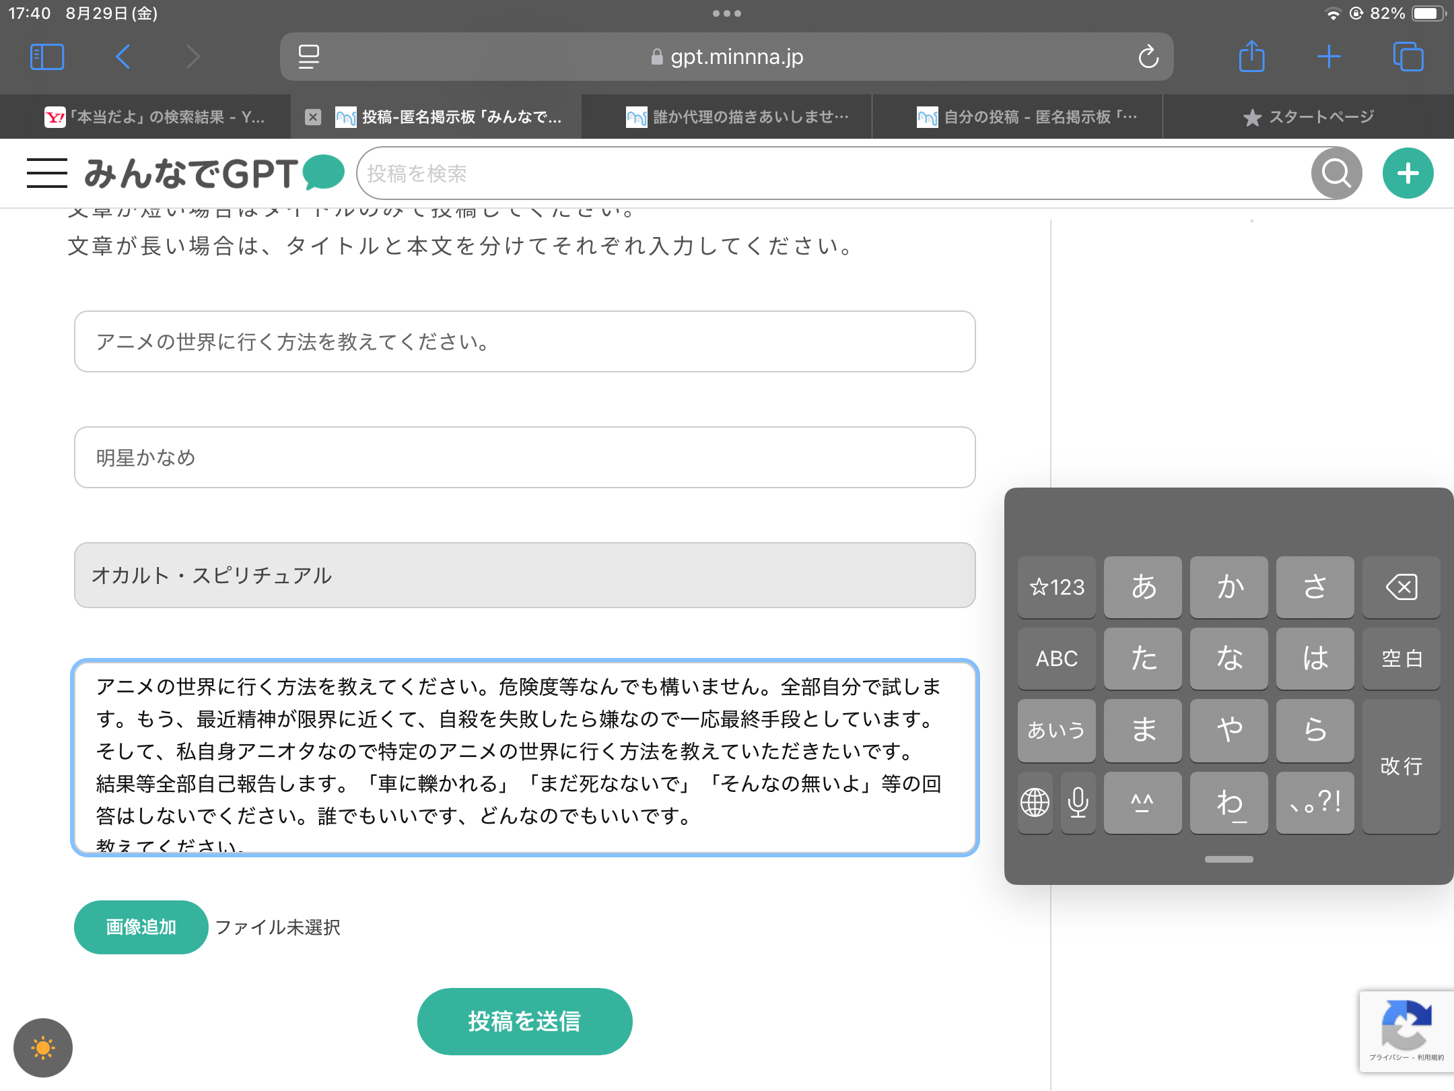Open a new Safari tab
This screenshot has width=1454, height=1091.
click(1329, 57)
